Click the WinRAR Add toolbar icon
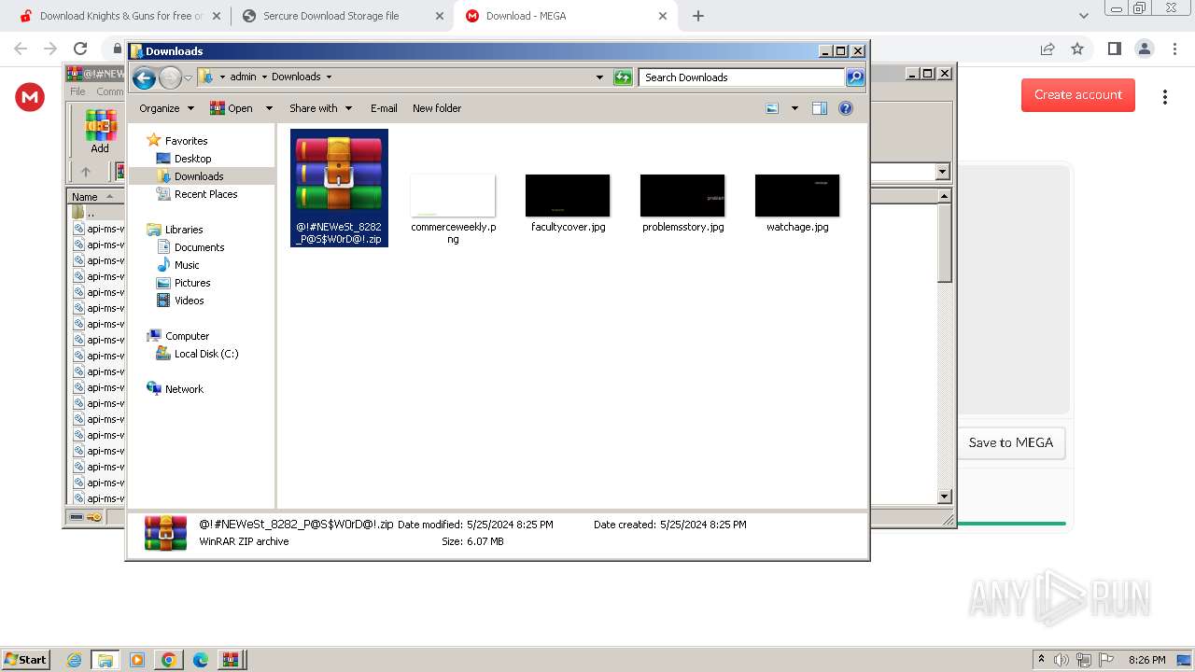The width and height of the screenshot is (1195, 672). click(100, 132)
